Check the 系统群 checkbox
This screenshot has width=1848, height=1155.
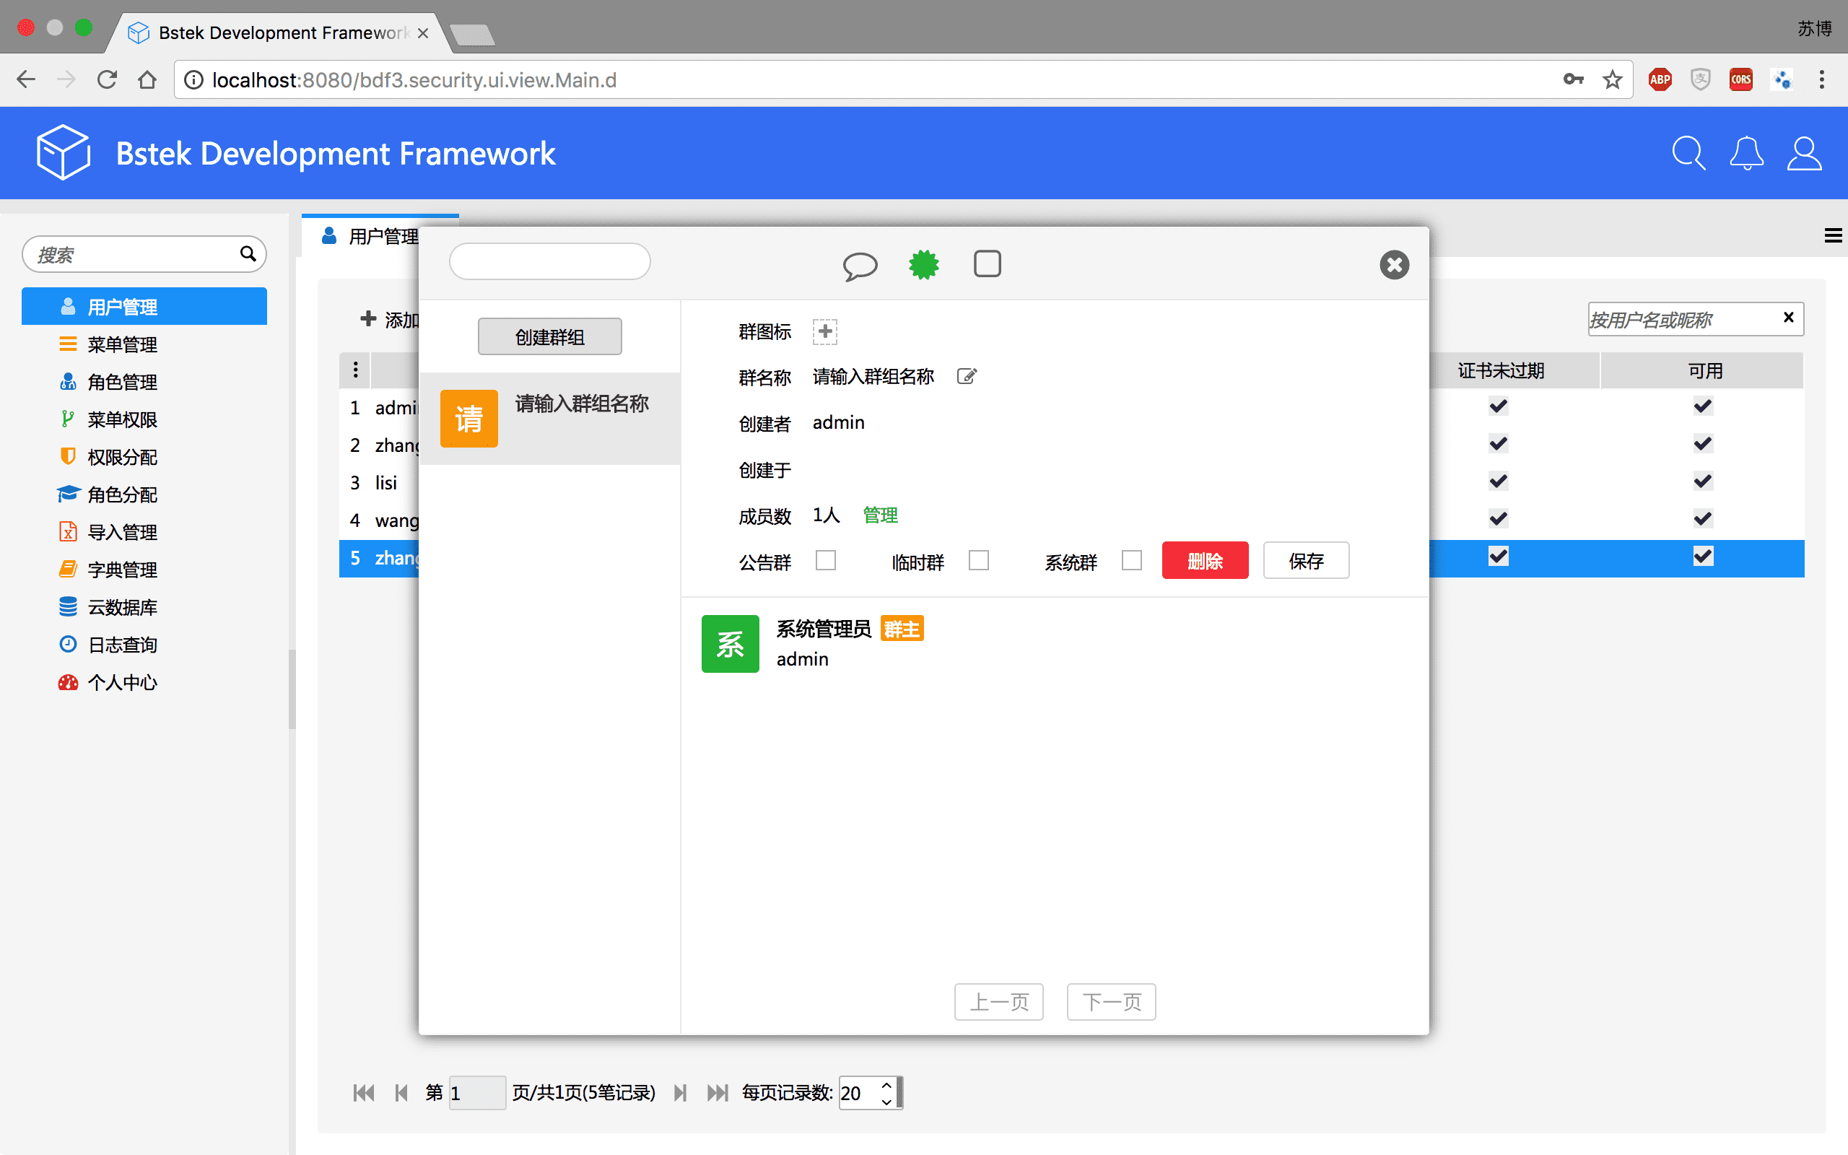[1131, 561]
